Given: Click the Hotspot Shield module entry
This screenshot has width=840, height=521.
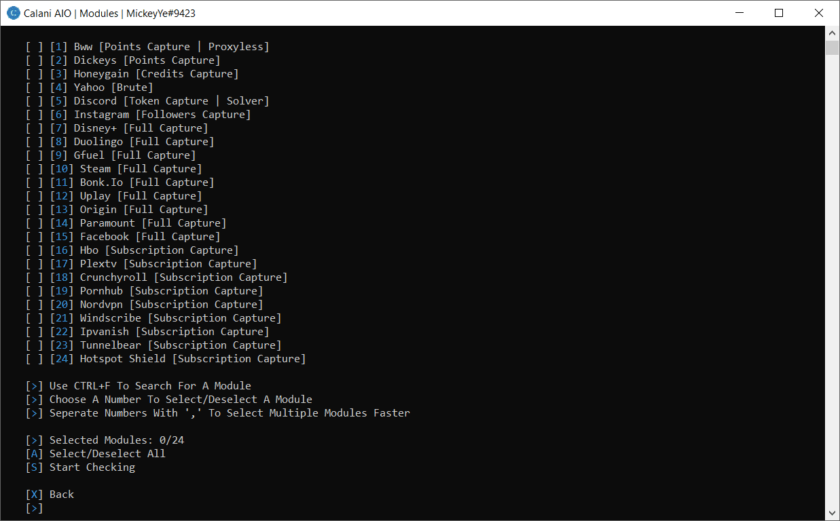Looking at the screenshot, I should 192,359.
